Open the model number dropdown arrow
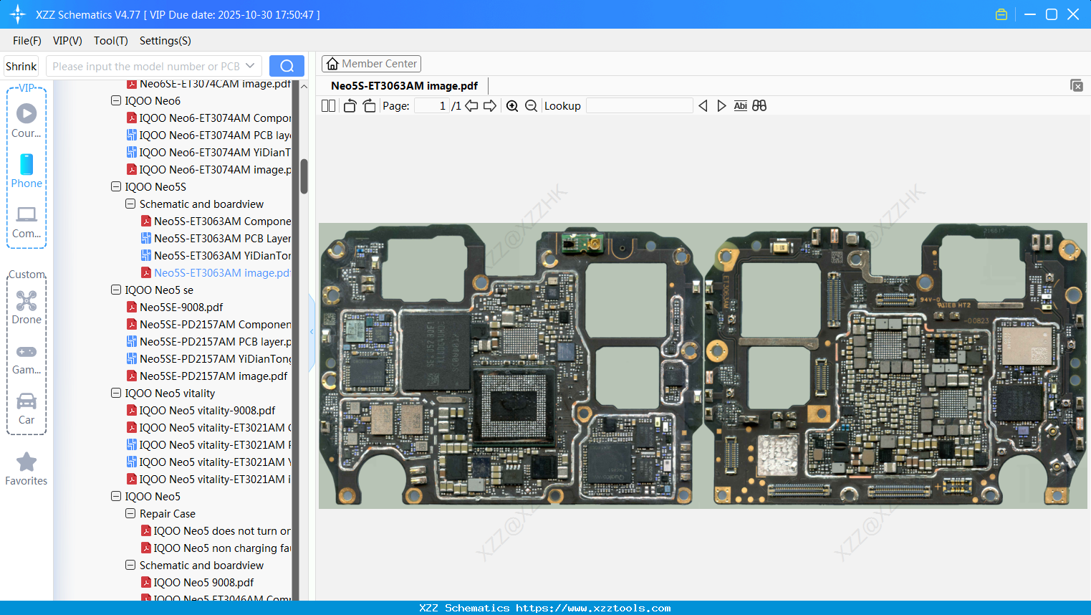The height and width of the screenshot is (615, 1091). [250, 66]
